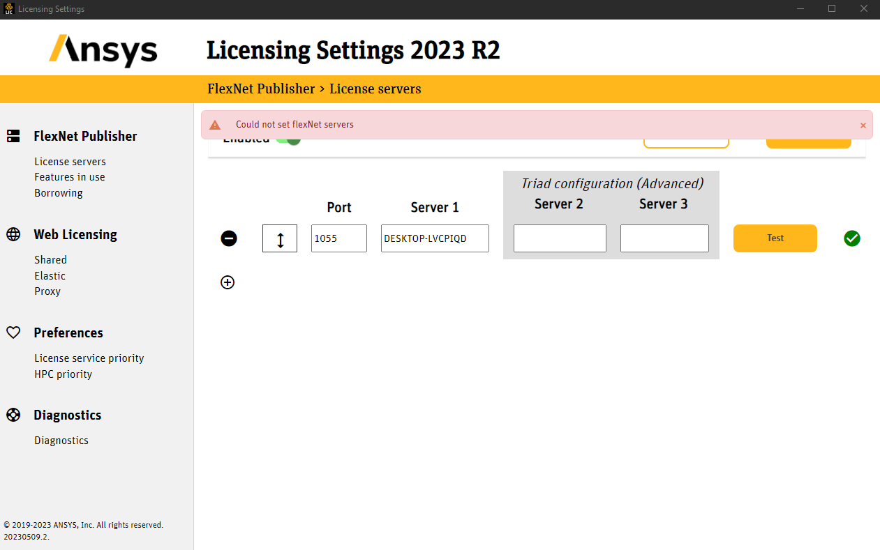Go to HPC priority
Image resolution: width=880 pixels, height=550 pixels.
point(64,374)
